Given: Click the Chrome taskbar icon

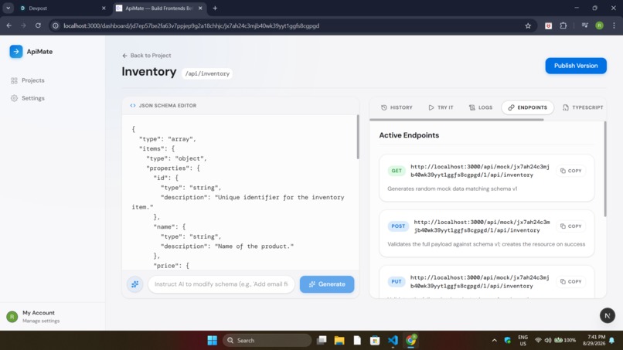Looking at the screenshot, I should (411, 341).
